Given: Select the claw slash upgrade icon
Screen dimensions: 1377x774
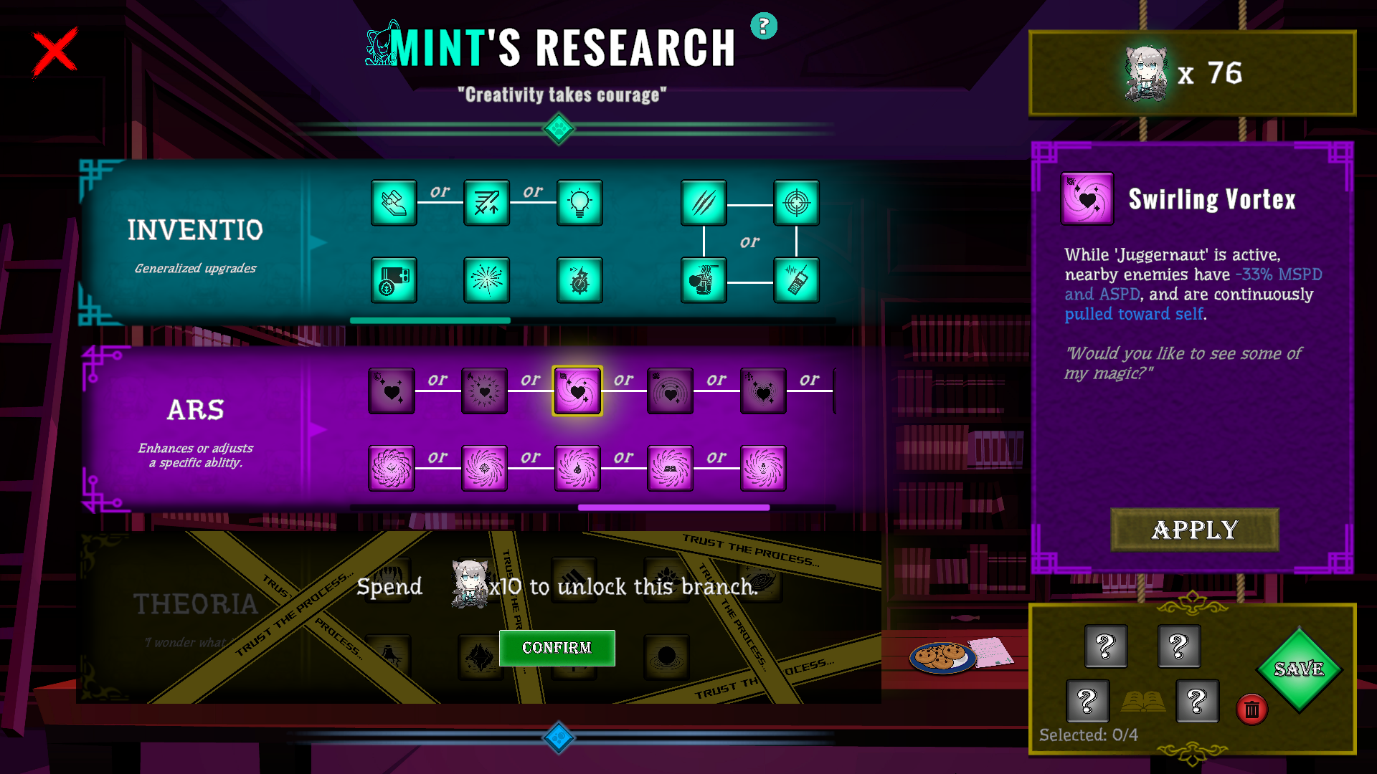Looking at the screenshot, I should pyautogui.click(x=704, y=203).
